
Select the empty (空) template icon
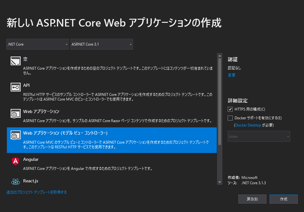16,61
